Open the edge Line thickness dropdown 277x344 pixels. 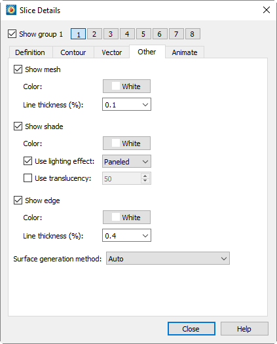(126, 235)
